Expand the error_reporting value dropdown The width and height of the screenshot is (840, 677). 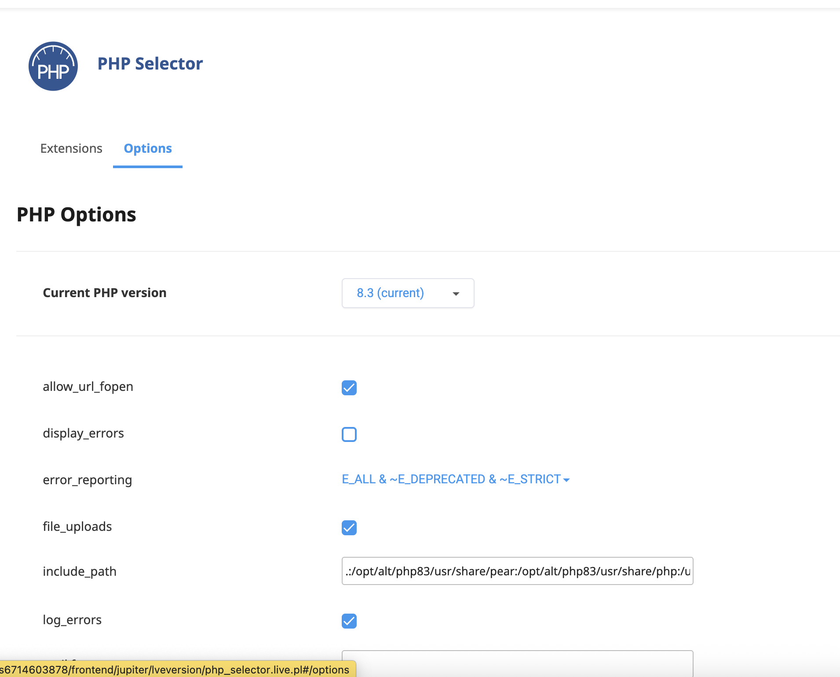click(456, 479)
